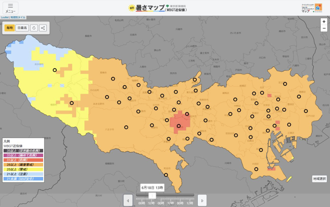Open the メニュー hamburger menu
This screenshot has width=330, height=207.
pos(10,8)
